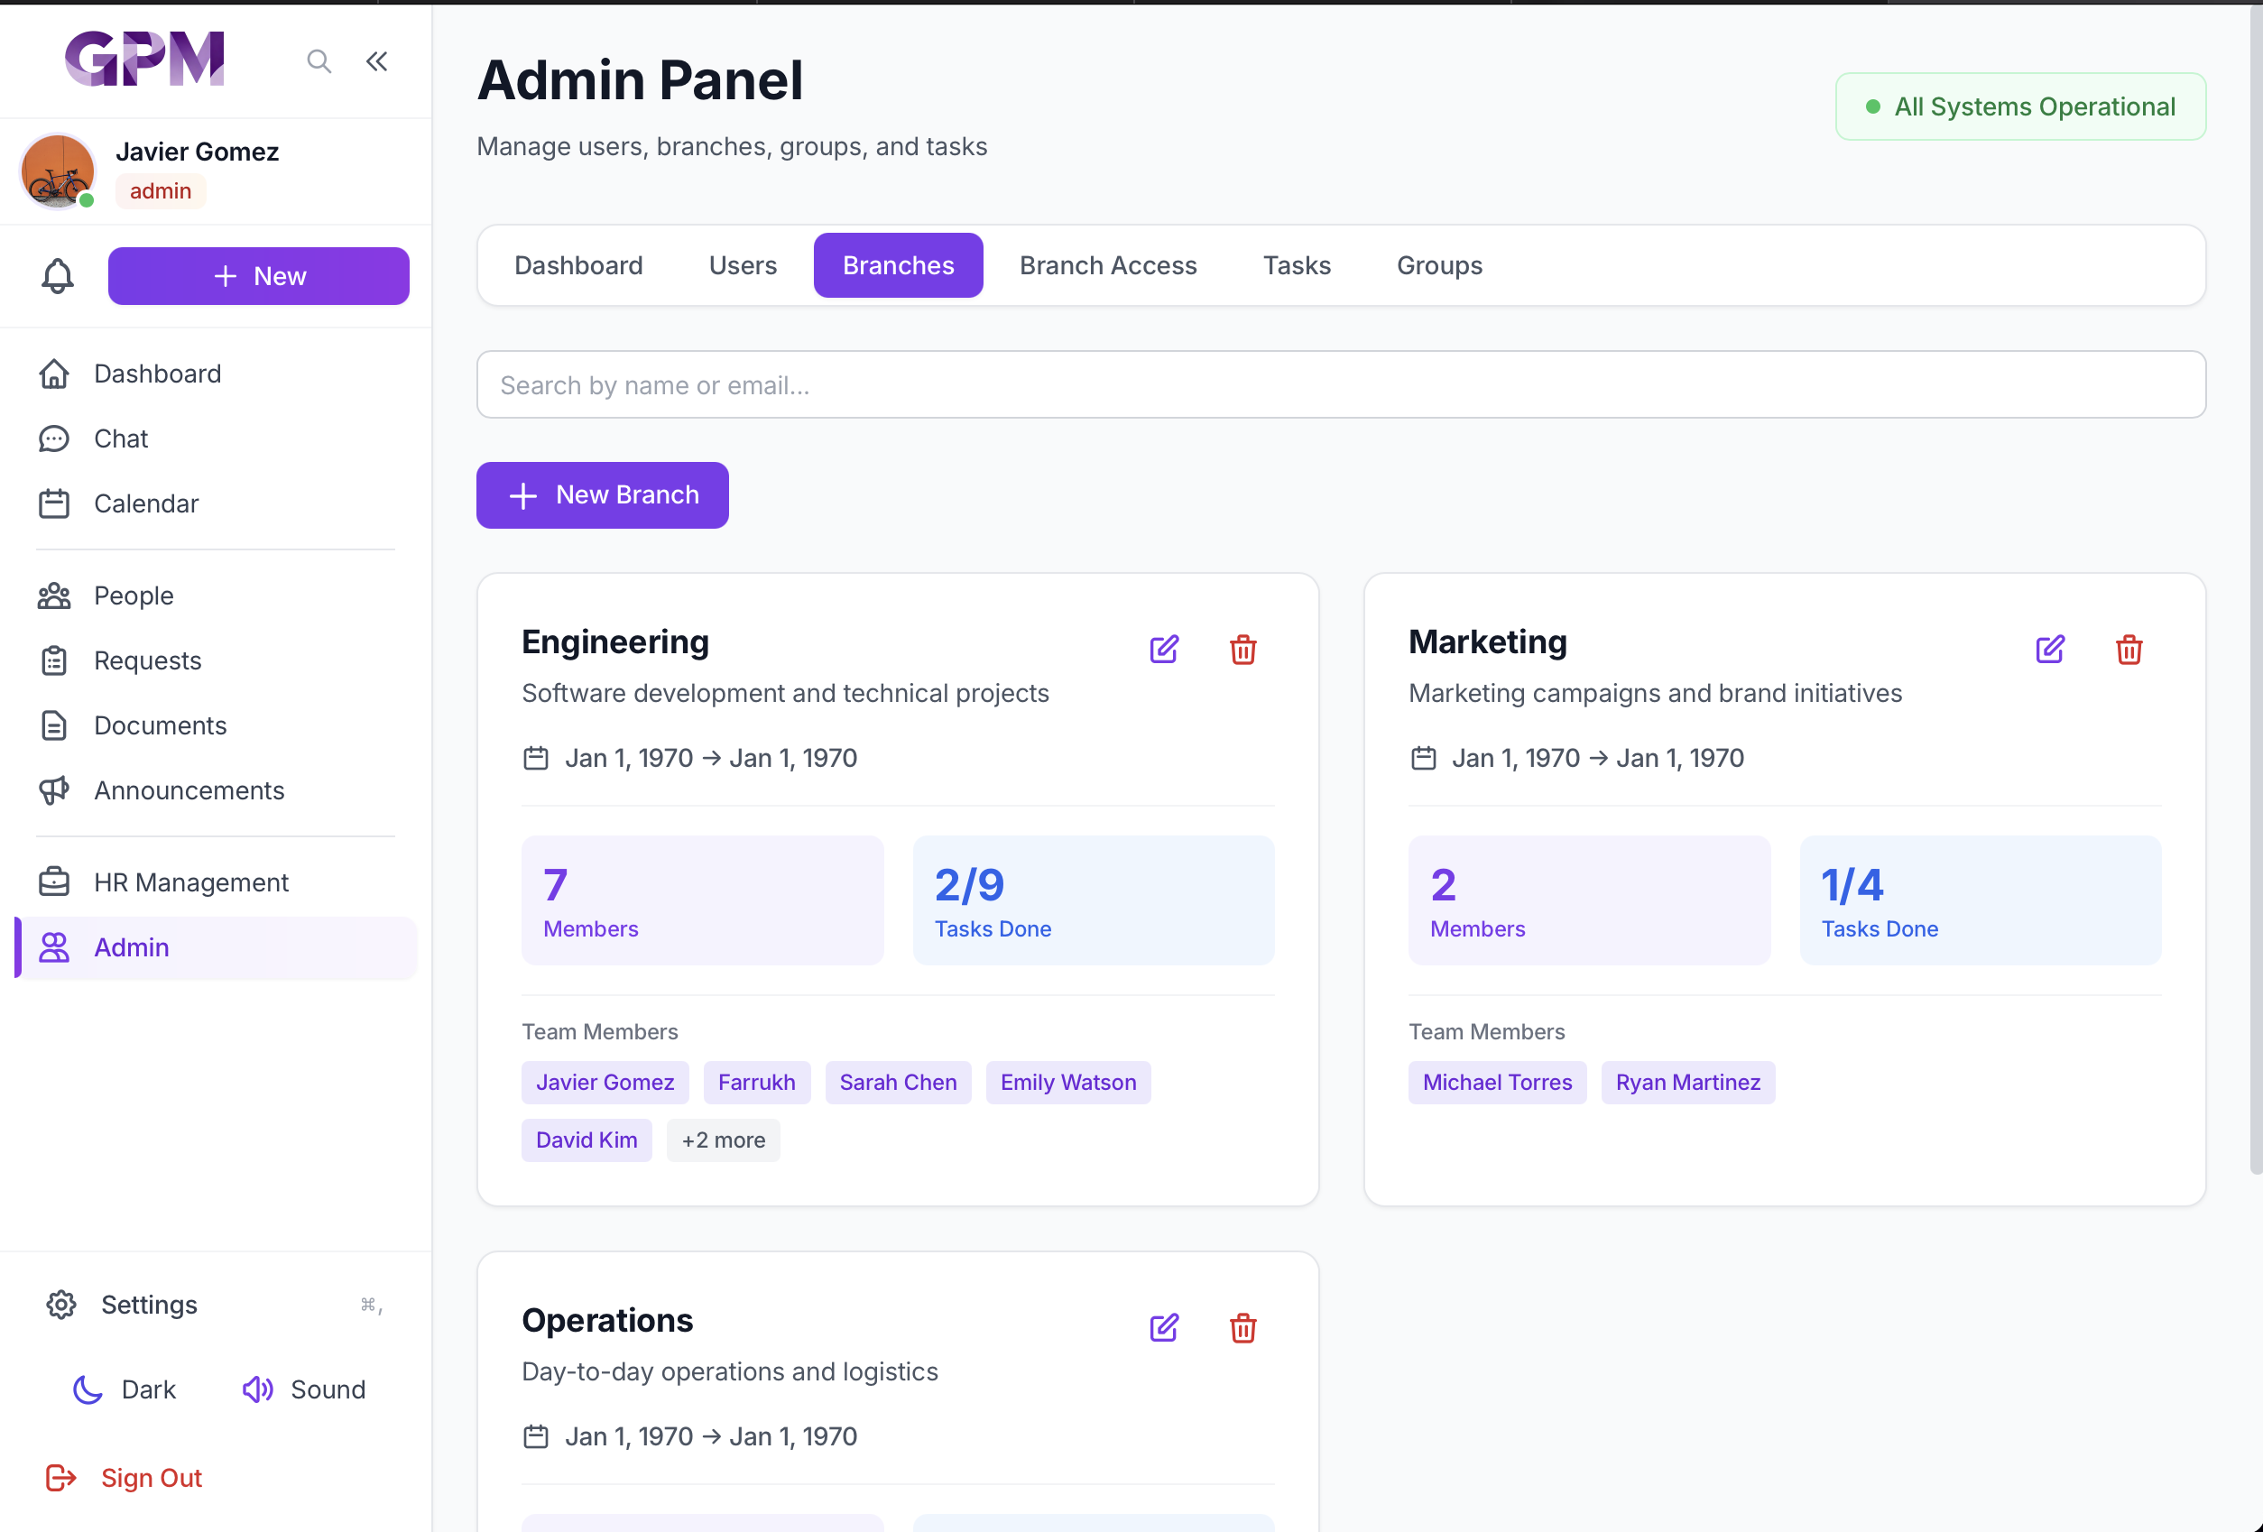Click the Announcements megaphone icon
Image resolution: width=2263 pixels, height=1532 pixels.
pyautogui.click(x=54, y=789)
